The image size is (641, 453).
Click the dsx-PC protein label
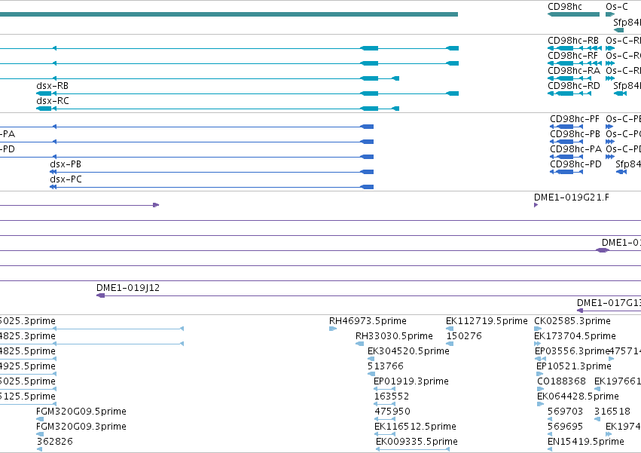[66, 179]
